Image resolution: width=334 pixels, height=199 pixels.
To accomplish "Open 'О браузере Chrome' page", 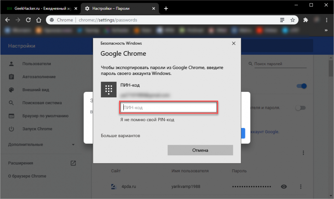I will point(27,176).
